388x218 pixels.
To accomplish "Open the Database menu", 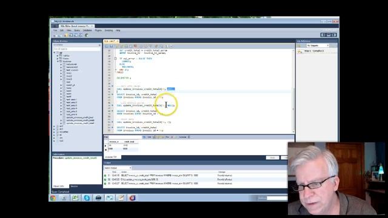I will pyautogui.click(x=87, y=30).
